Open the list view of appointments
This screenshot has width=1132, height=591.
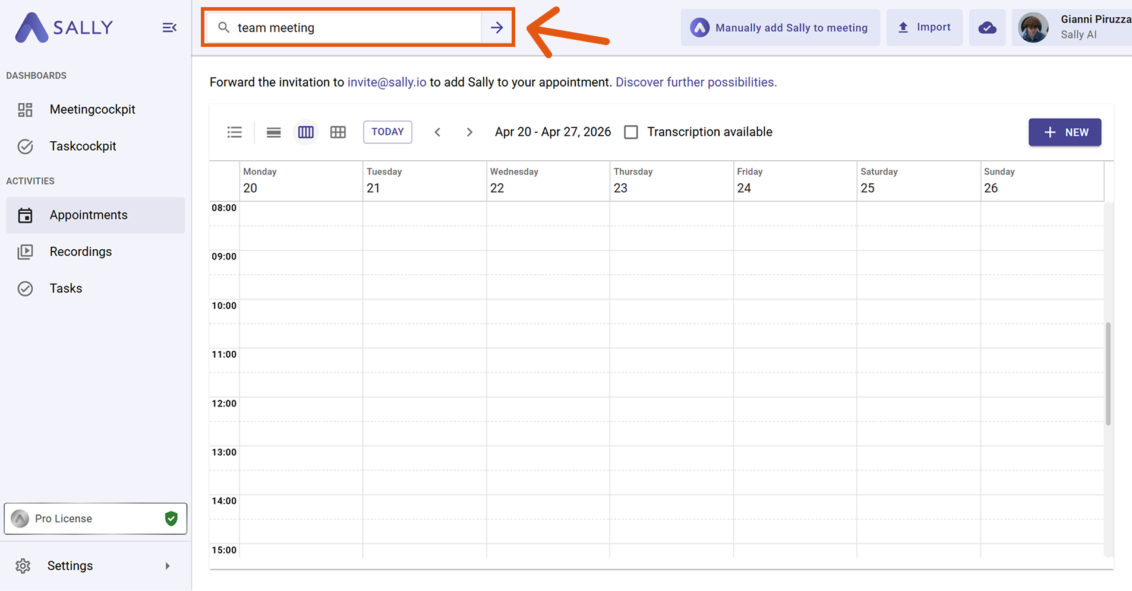235,132
